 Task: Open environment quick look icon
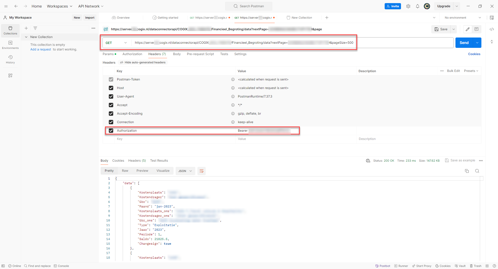(x=492, y=18)
